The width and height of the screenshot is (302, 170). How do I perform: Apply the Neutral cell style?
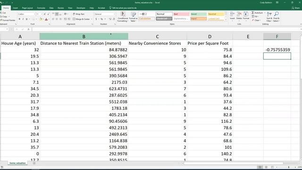(216, 14)
